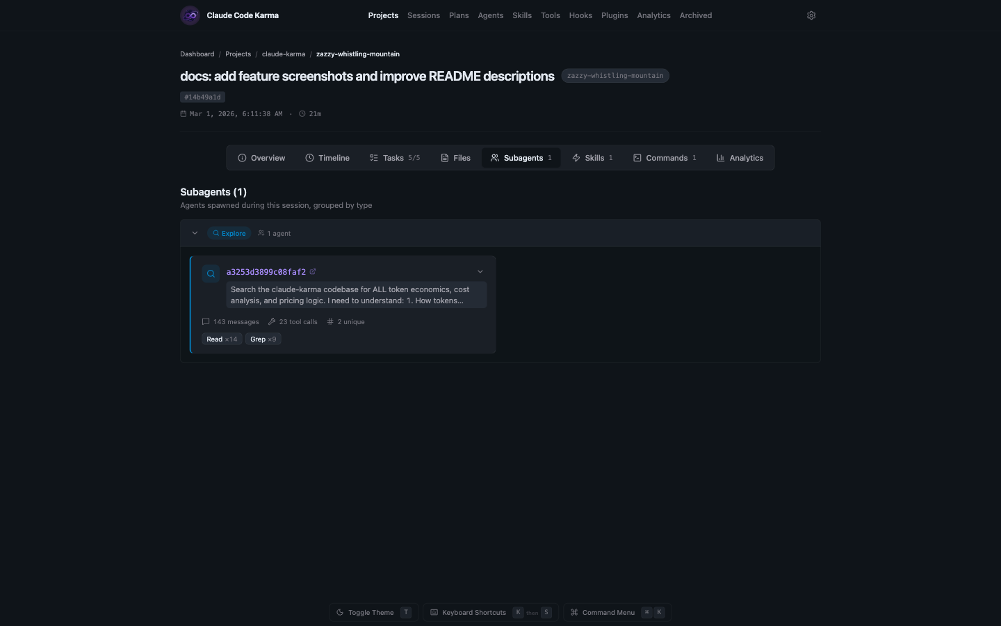1001x626 pixels.
Task: Click the 21m duration label
Action: click(x=310, y=114)
